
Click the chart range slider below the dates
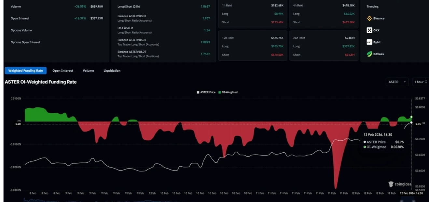(x=215, y=199)
